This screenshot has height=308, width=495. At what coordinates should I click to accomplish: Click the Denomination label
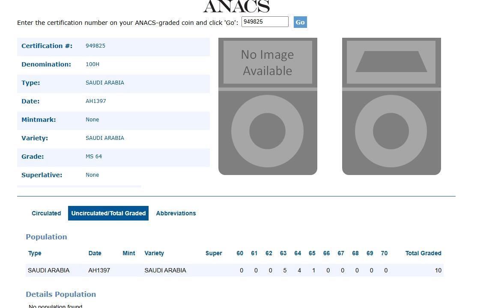click(x=46, y=64)
